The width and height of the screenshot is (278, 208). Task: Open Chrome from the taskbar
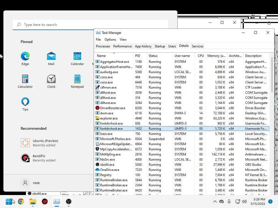pos(21,201)
